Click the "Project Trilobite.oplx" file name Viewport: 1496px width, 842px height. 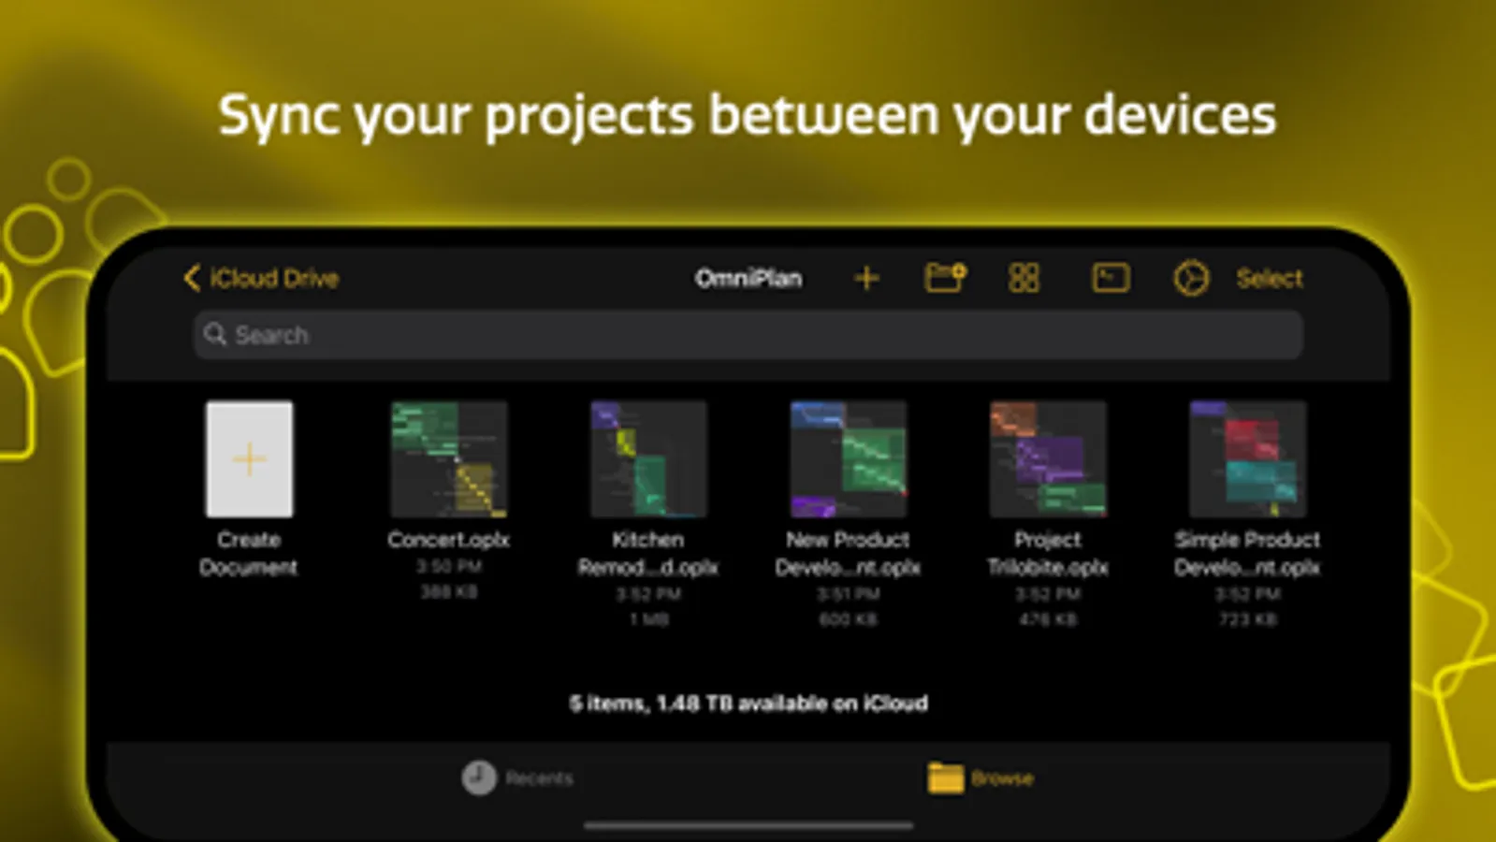(x=1048, y=553)
